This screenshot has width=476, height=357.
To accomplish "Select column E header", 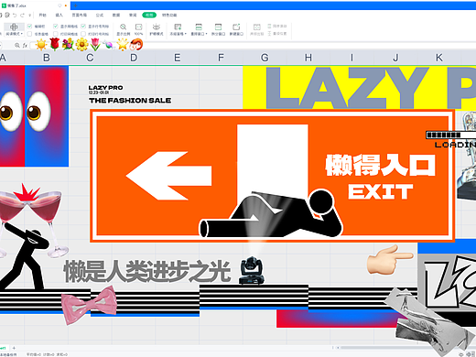I will click(178, 58).
